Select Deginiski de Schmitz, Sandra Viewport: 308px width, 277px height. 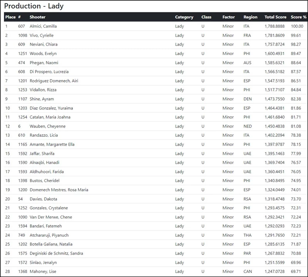pos(56,254)
